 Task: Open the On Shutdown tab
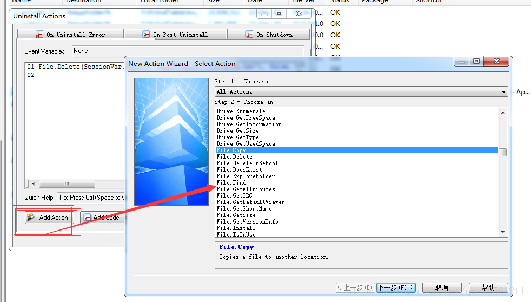coord(269,35)
